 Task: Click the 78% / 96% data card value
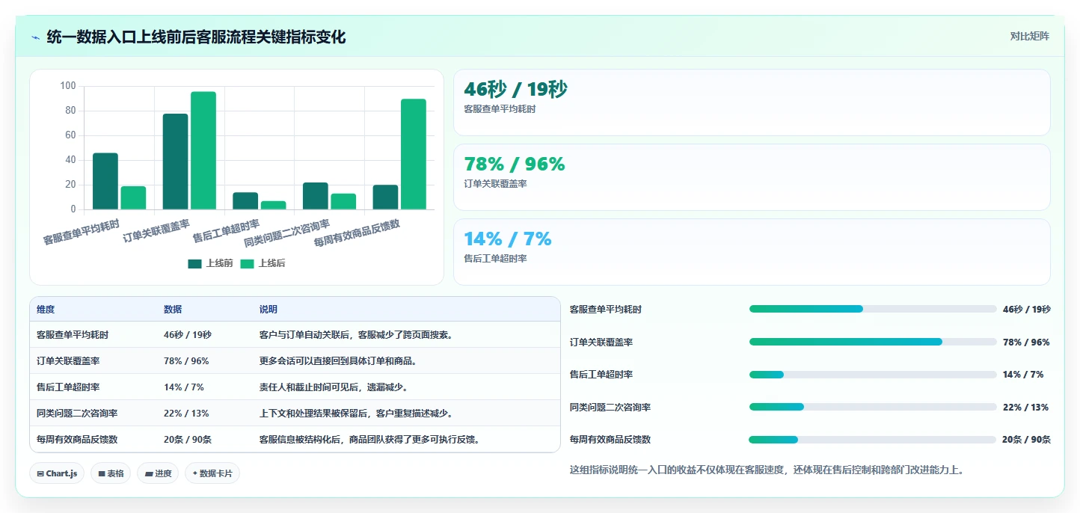point(515,165)
